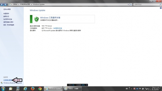Open 變更設定 in the sidebar

[6, 16]
